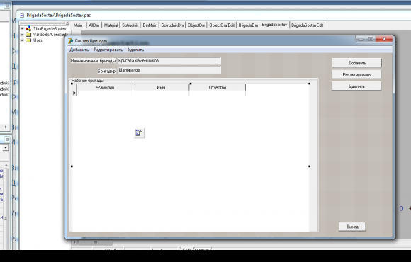Screen dimensions: 411x262
Task: Switch to the BrigadaSostavEdit tab
Action: 308,25
